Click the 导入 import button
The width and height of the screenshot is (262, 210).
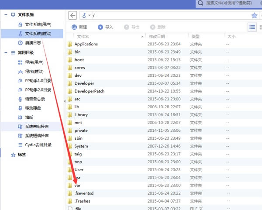click(105, 27)
